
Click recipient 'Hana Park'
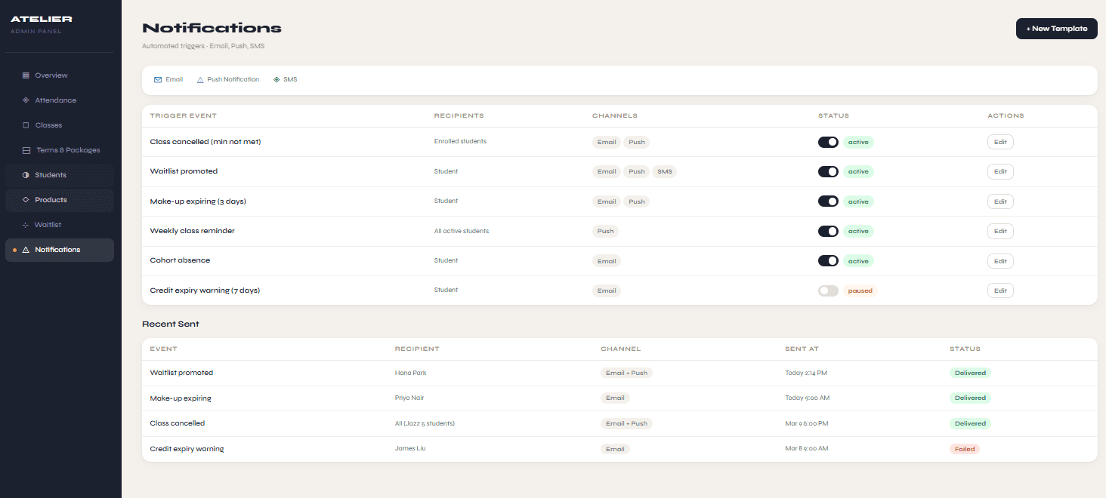(411, 373)
